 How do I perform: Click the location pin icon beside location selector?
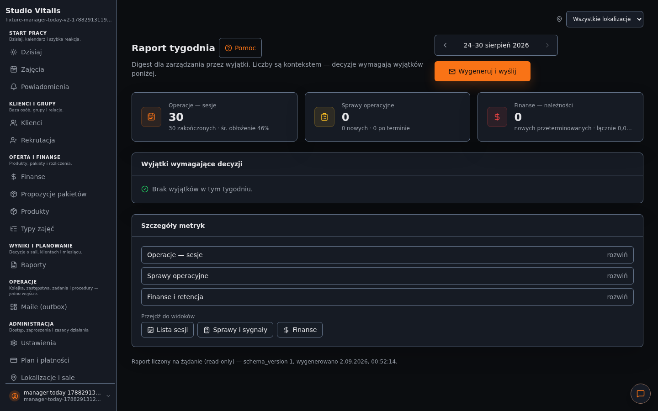pos(559,19)
